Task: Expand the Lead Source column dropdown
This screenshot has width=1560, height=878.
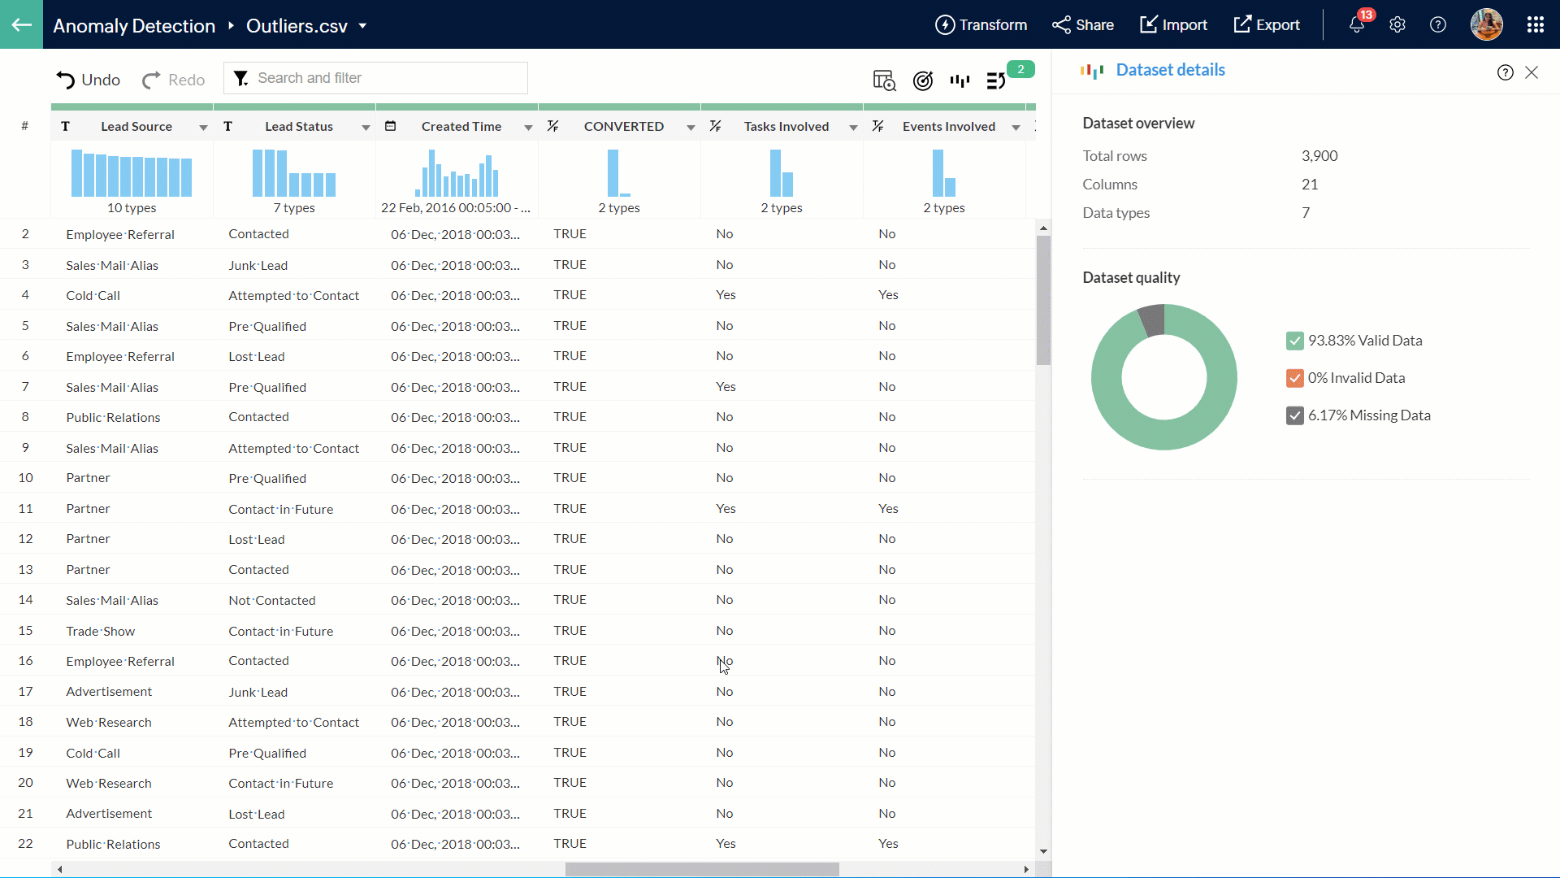Action: click(203, 128)
